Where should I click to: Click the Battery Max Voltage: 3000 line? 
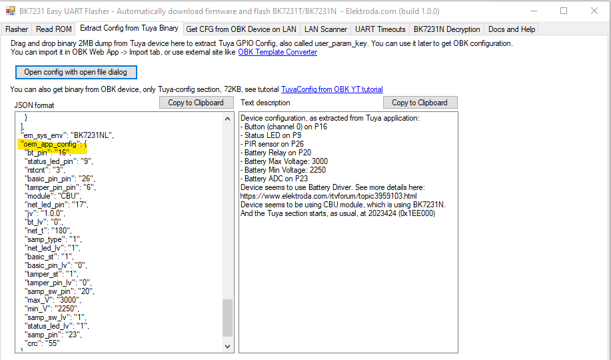click(284, 161)
